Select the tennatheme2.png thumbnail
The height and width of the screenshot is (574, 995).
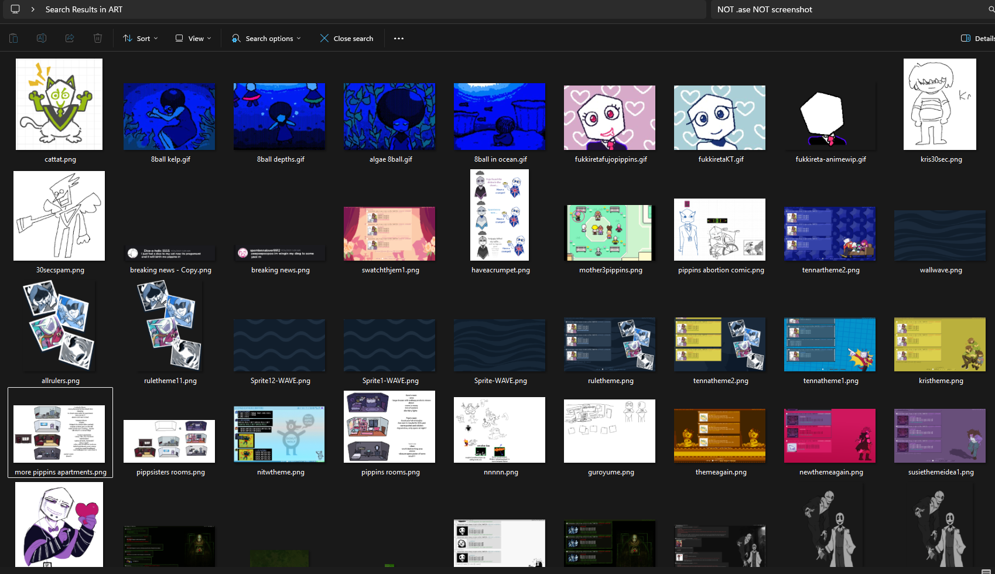pos(720,344)
